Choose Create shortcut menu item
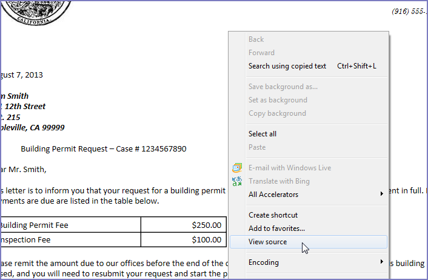The width and height of the screenshot is (428, 280). coord(273,215)
